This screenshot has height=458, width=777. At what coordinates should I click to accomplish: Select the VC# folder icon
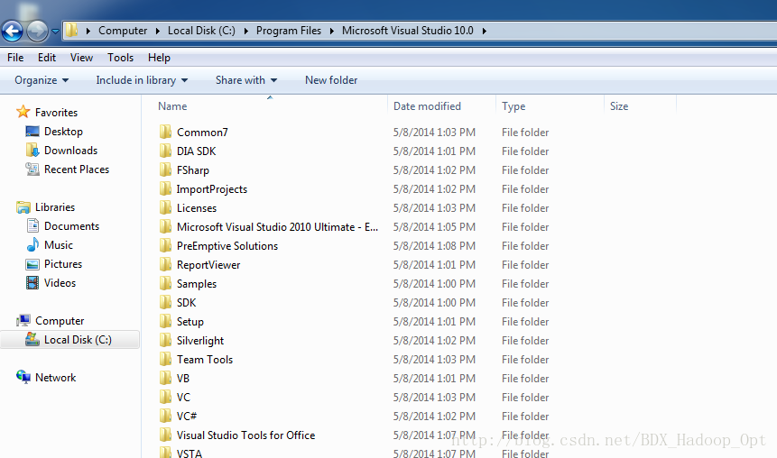coord(165,416)
